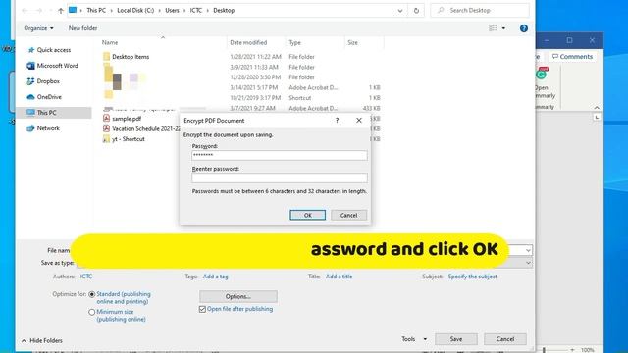
Task: Expand the address bar history dropdown
Action: pyautogui.click(x=400, y=11)
